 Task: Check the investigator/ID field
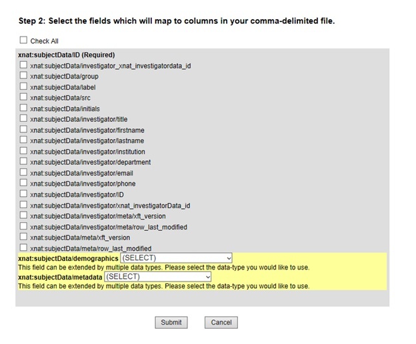click(24, 194)
